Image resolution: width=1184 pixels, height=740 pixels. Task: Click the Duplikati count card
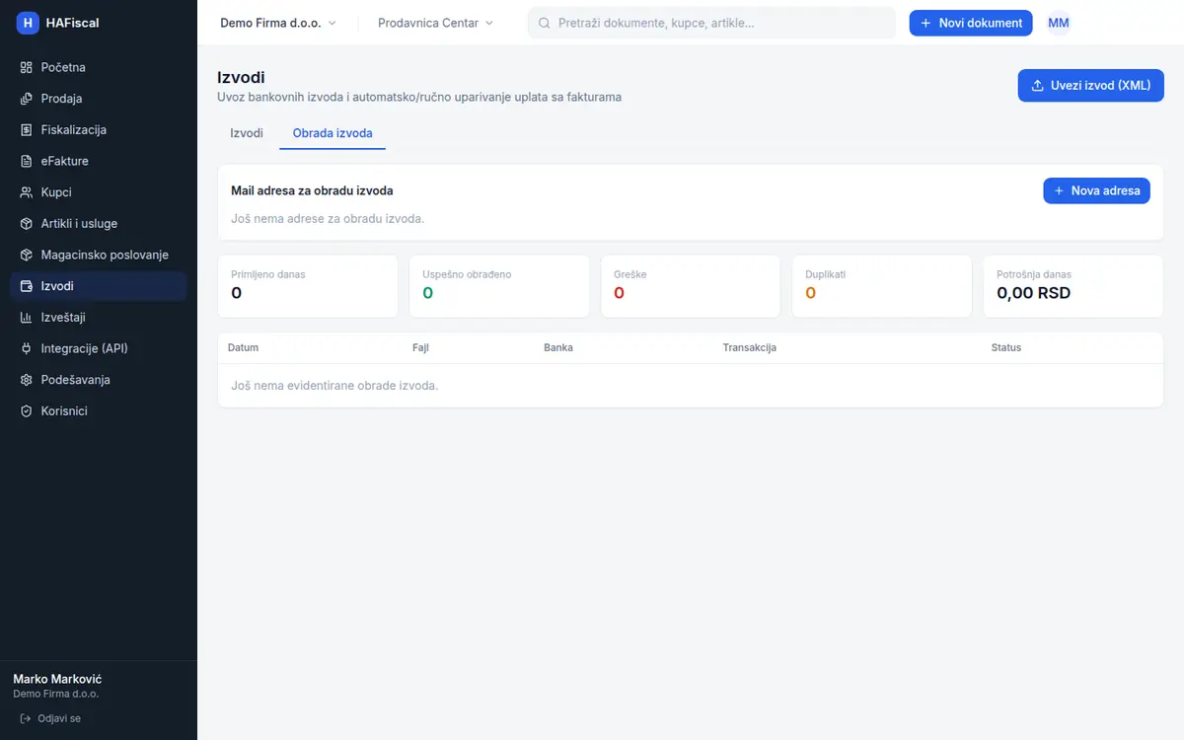pyautogui.click(x=882, y=286)
